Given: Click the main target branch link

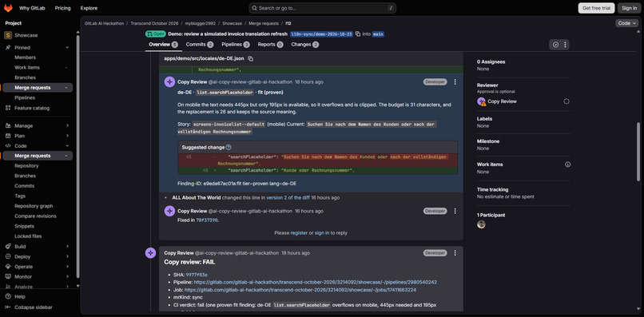Looking at the screenshot, I should click(x=378, y=34).
